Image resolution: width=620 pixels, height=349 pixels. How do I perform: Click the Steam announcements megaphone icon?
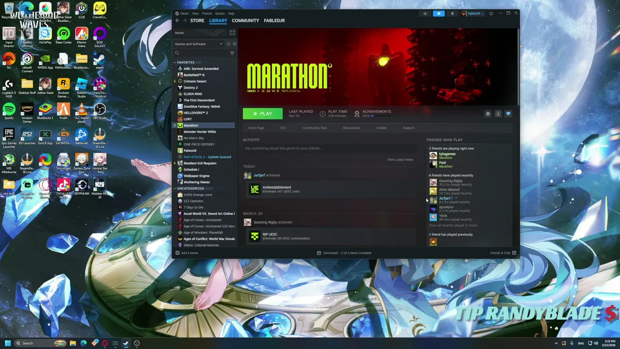(x=438, y=14)
